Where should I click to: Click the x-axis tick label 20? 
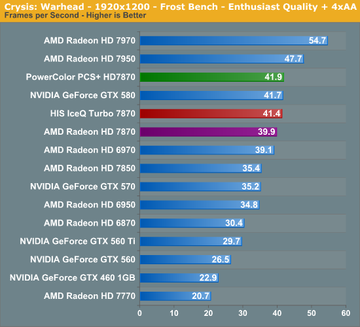click(208, 313)
